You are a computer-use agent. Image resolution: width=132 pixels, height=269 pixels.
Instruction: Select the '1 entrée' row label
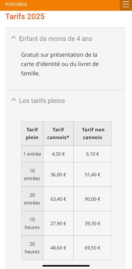(x=32, y=154)
